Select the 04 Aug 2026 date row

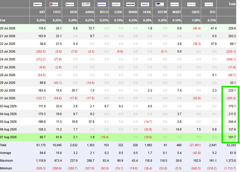pyautogui.click(x=118, y=114)
